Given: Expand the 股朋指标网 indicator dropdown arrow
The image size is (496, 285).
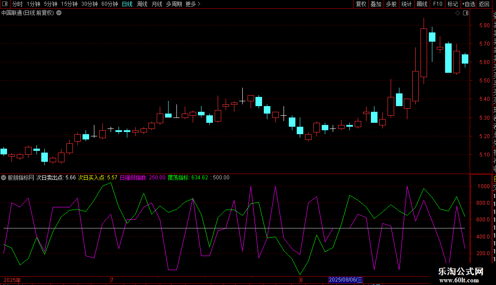Looking at the screenshot, I should pos(4,178).
